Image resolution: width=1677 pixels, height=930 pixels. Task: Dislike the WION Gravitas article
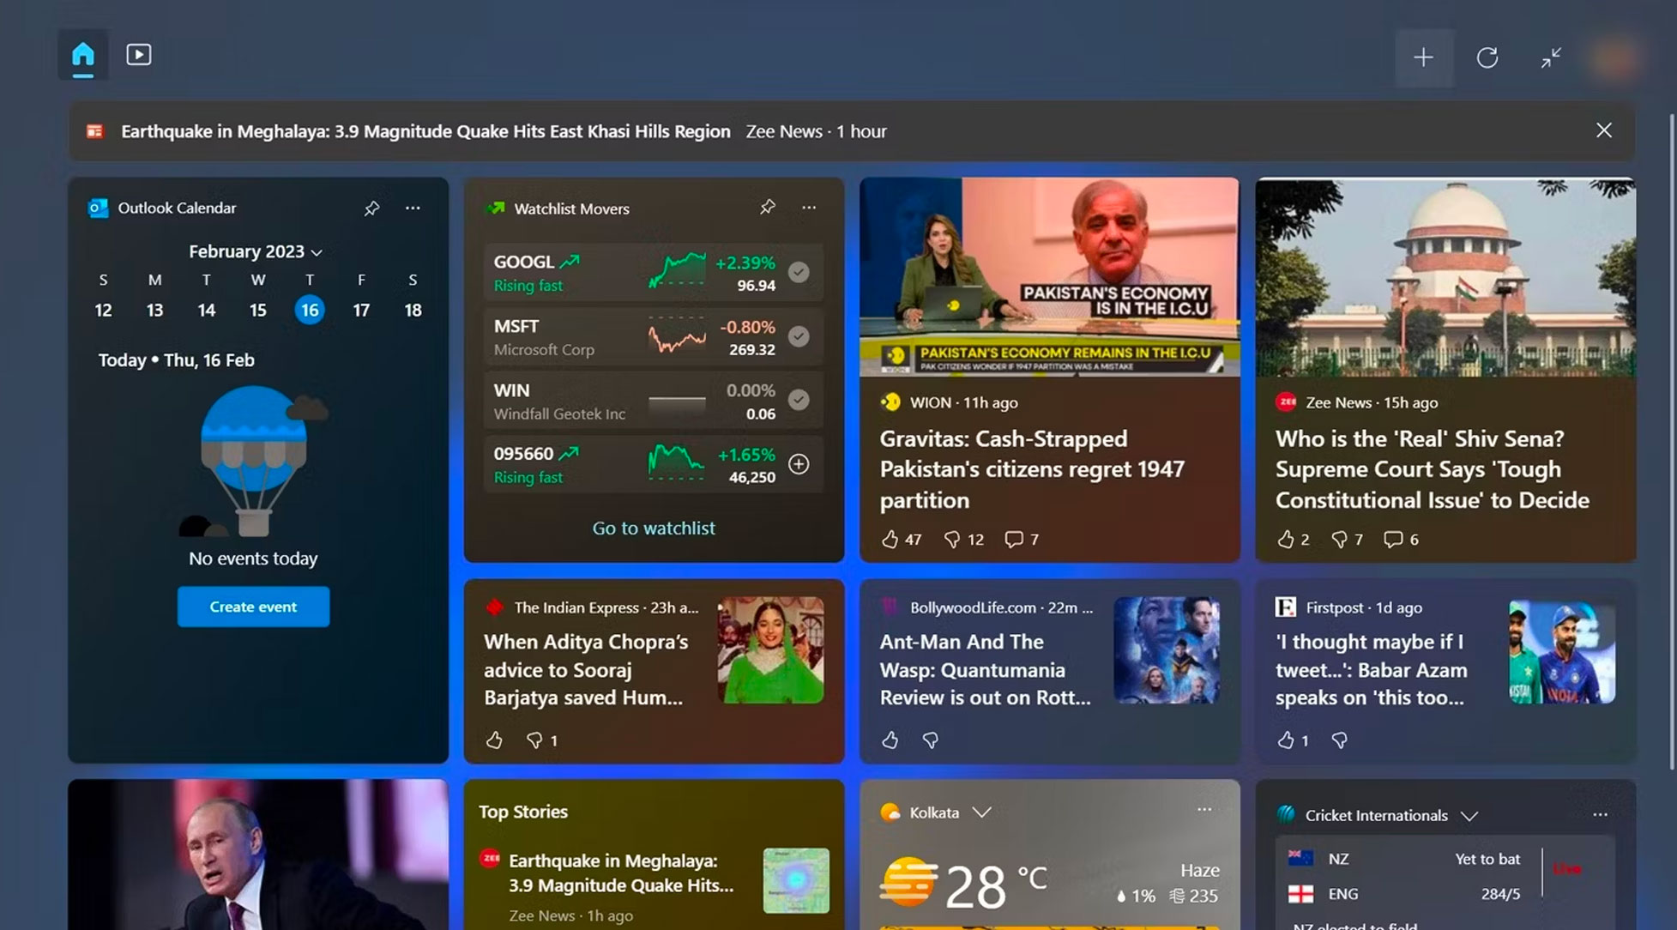(x=952, y=540)
